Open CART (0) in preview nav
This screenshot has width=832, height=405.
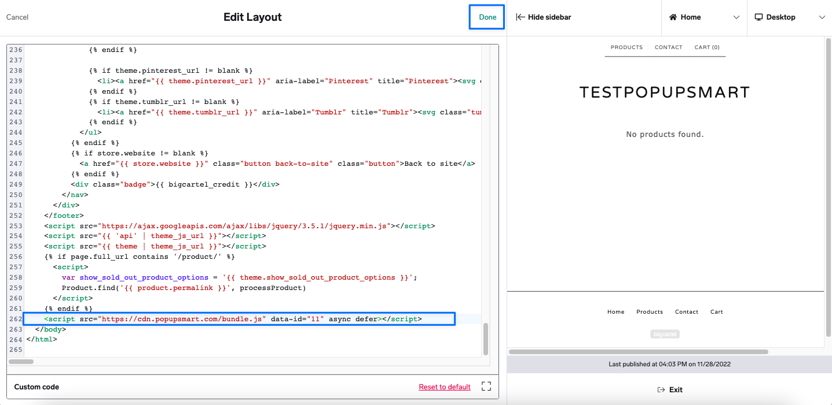707,47
